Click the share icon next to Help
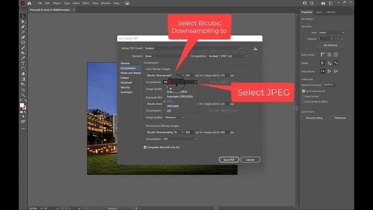The height and width of the screenshot is (210, 373). click(x=127, y=3)
